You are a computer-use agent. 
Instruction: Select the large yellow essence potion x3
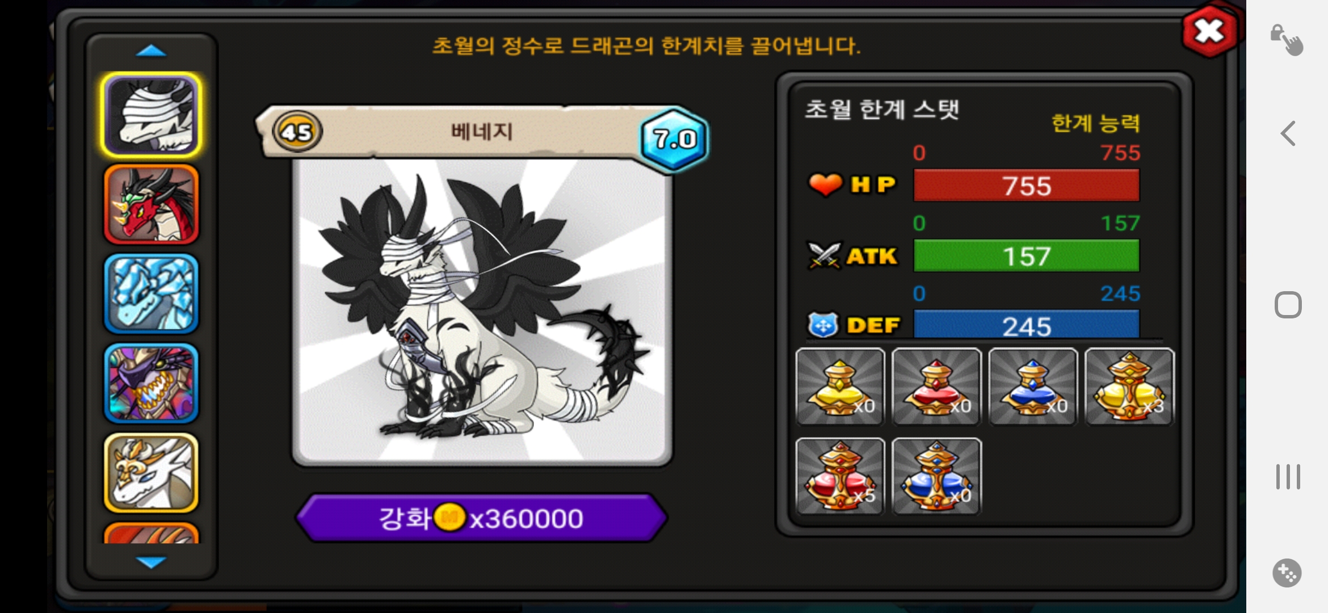pyautogui.click(x=1129, y=387)
